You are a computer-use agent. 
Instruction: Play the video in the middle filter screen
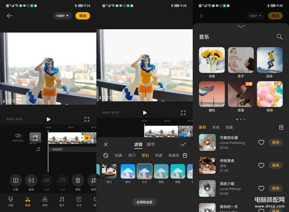145,113
